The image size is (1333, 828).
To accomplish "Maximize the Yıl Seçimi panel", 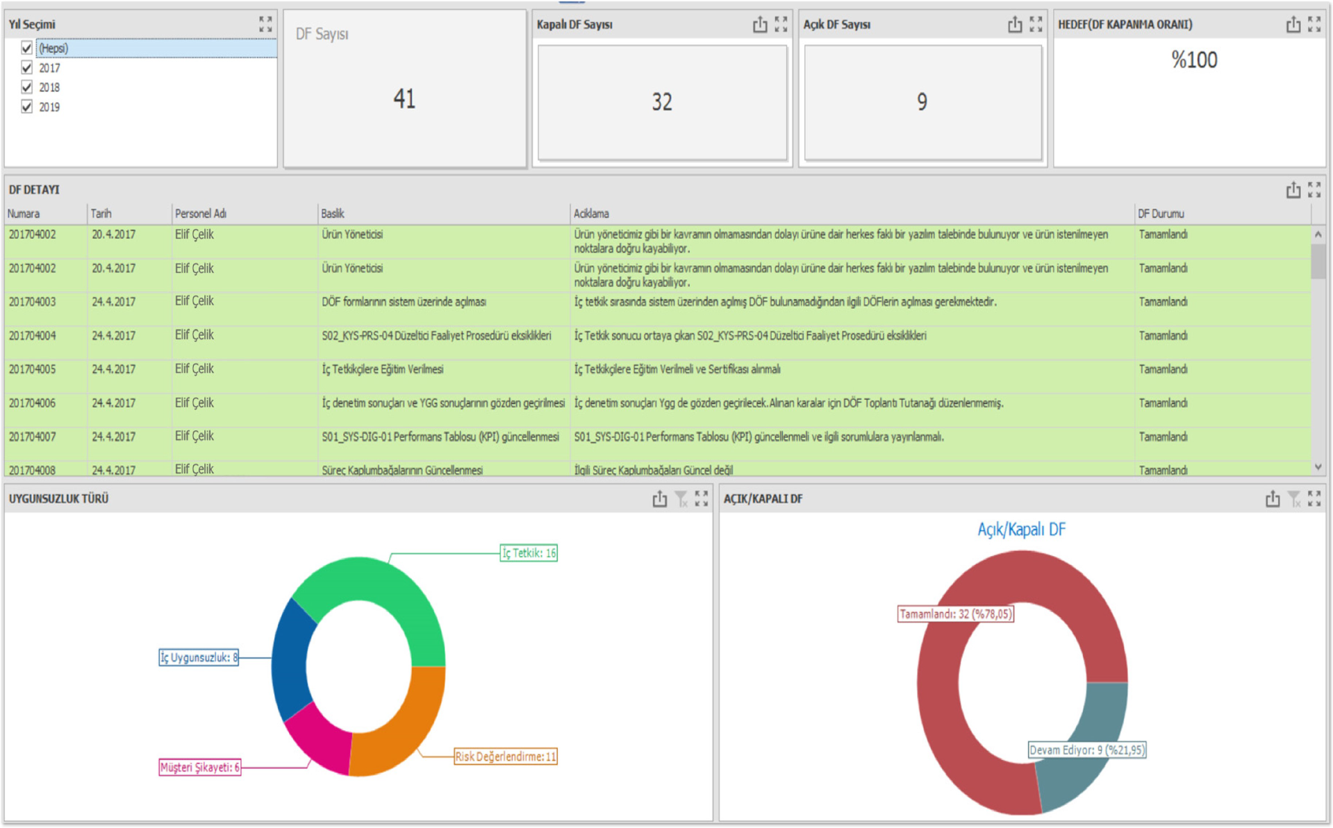I will [265, 24].
